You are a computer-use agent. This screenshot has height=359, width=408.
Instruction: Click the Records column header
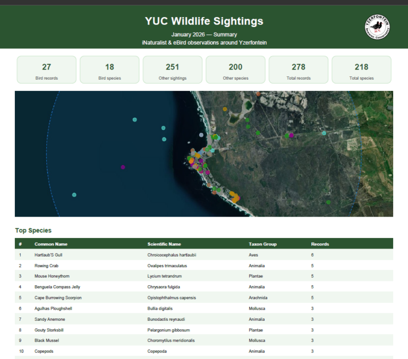click(x=320, y=244)
